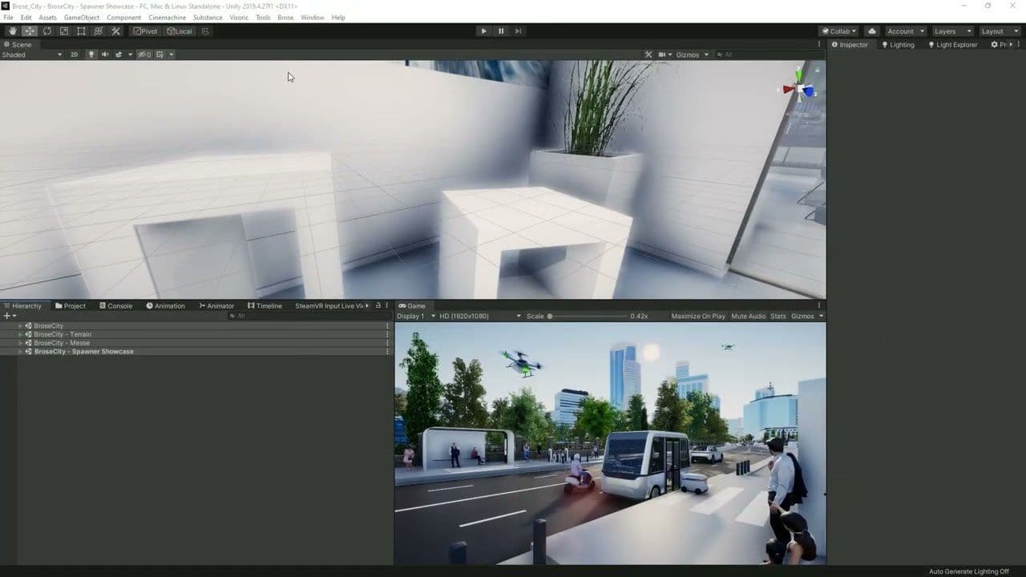This screenshot has height=577, width=1026.
Task: Select BroseCity - Messe in the Hierarchy
Action: click(x=60, y=343)
